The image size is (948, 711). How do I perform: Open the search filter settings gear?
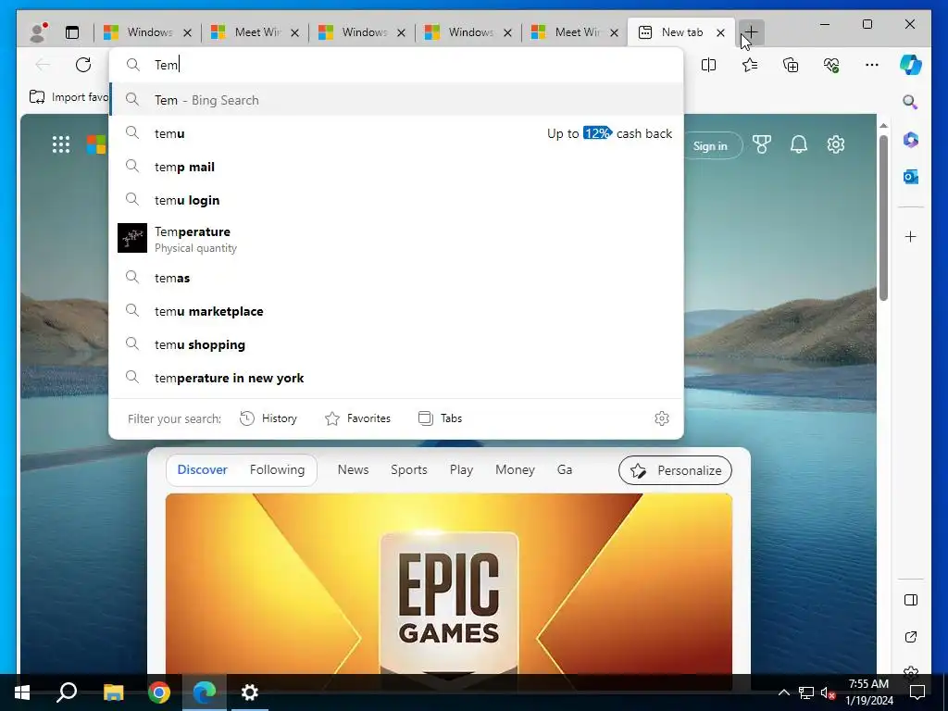click(662, 418)
